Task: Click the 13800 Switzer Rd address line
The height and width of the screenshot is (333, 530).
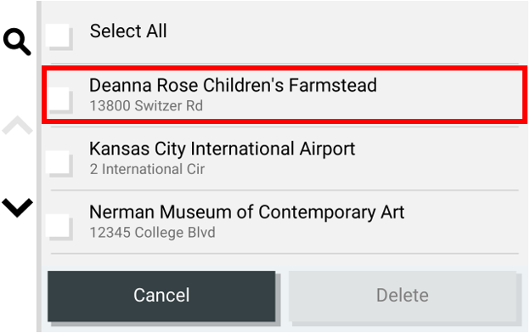Action: pyautogui.click(x=146, y=106)
